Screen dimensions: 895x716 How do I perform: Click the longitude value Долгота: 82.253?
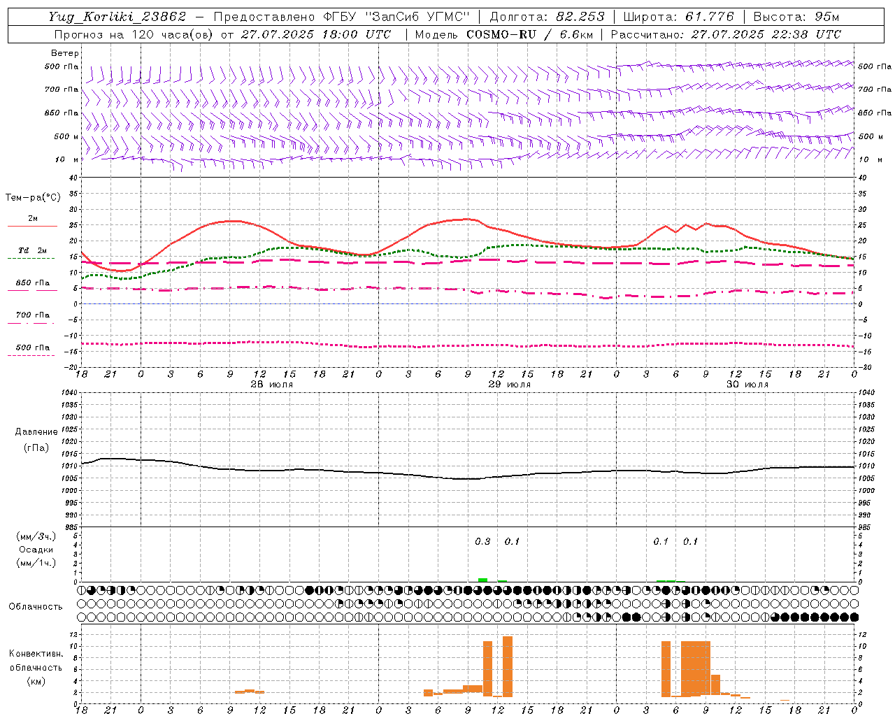547,17
